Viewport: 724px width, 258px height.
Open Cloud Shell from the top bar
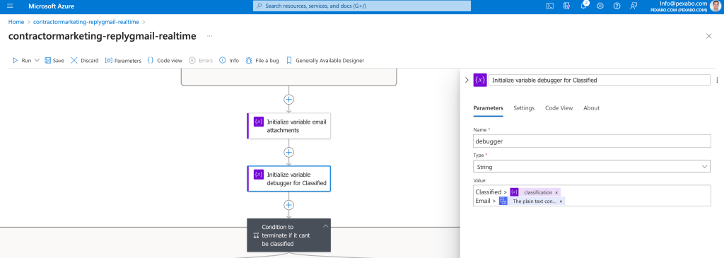tap(550, 6)
